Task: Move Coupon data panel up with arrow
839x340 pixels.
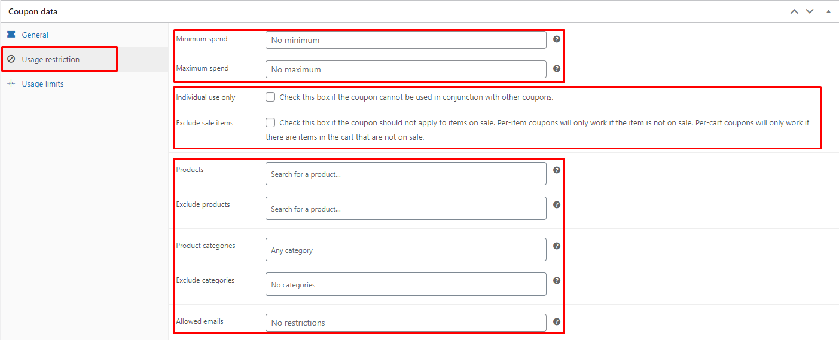Action: 794,11
